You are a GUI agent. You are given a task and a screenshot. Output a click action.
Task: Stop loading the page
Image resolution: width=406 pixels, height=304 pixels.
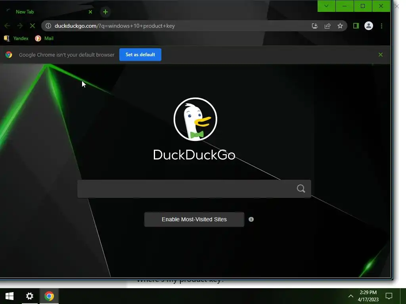(33, 26)
